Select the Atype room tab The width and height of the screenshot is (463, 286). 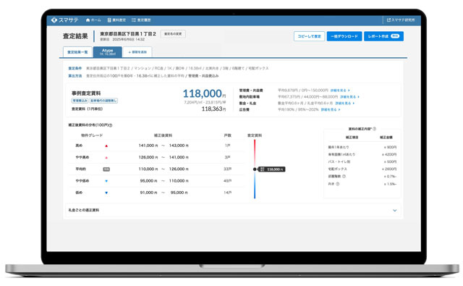click(108, 52)
